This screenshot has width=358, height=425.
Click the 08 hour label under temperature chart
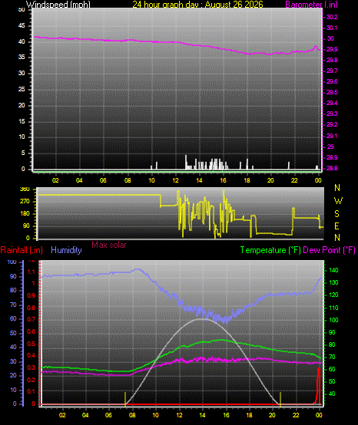132,415
